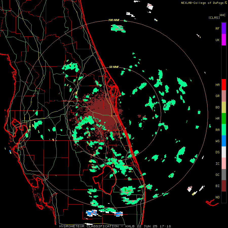Click the 'BI' legend label
The height and width of the screenshot is (228, 228).
pos(217,186)
